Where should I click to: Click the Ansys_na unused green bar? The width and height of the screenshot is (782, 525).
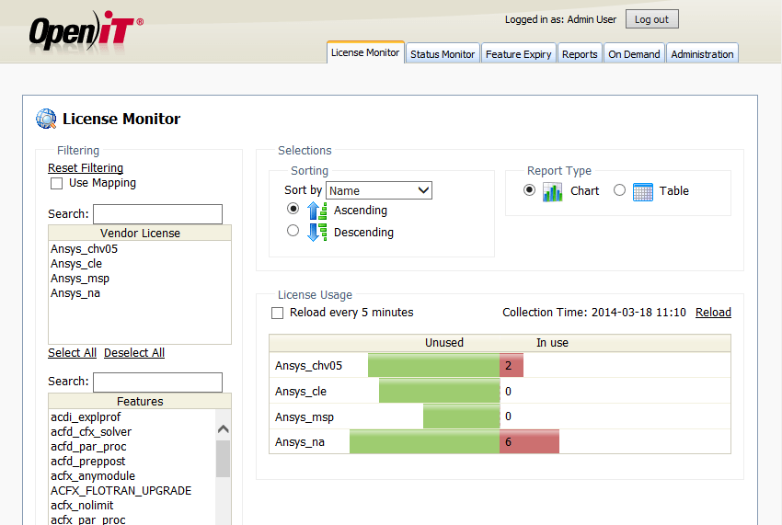(425, 441)
